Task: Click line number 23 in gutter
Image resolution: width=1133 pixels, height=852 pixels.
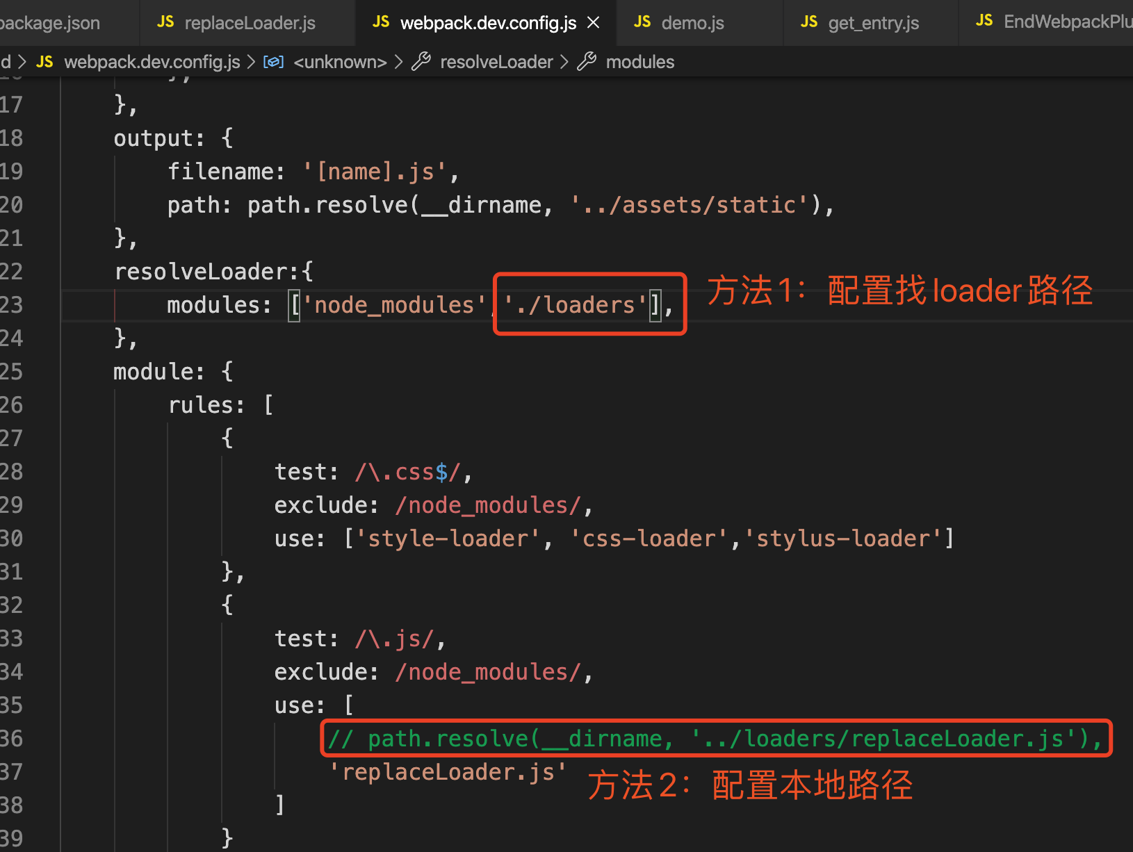Action: [x=11, y=305]
